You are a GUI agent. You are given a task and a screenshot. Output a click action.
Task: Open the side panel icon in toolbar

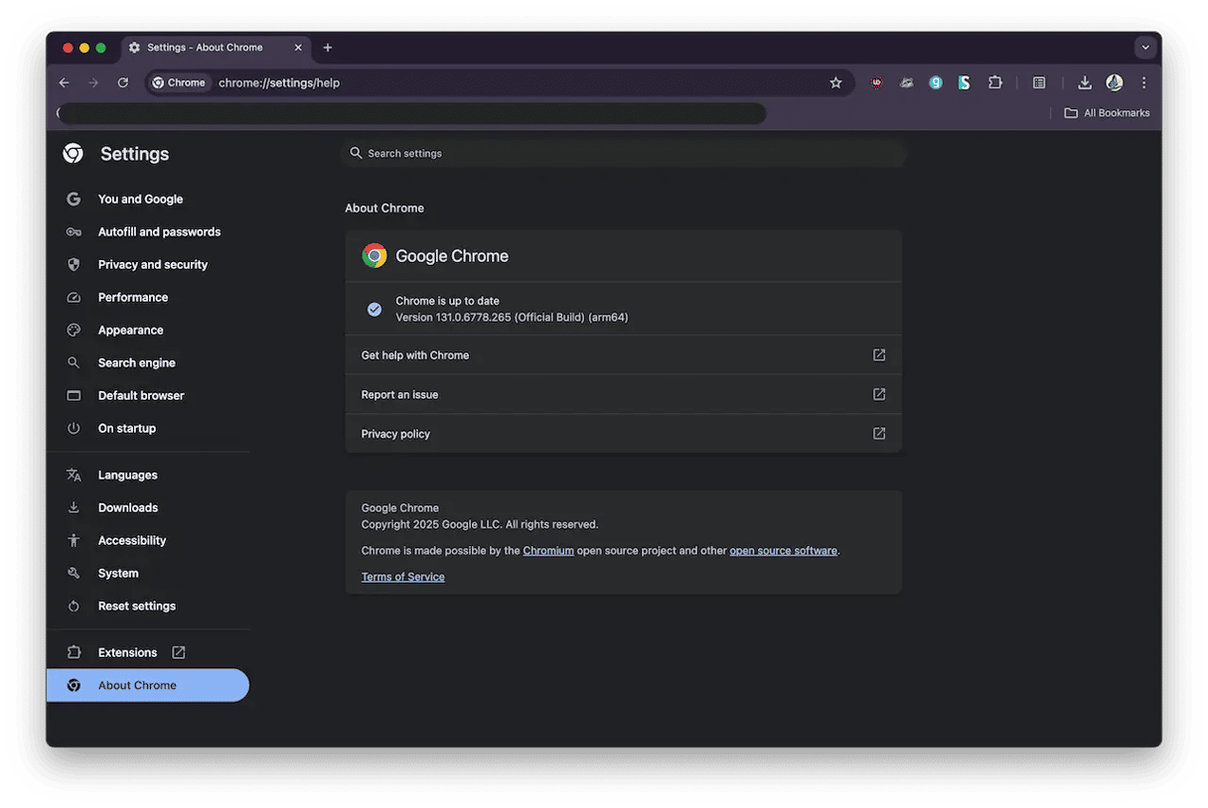(1039, 82)
